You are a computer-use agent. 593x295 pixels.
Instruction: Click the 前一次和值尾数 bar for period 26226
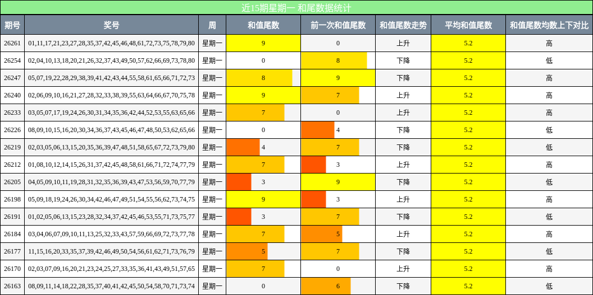point(318,130)
